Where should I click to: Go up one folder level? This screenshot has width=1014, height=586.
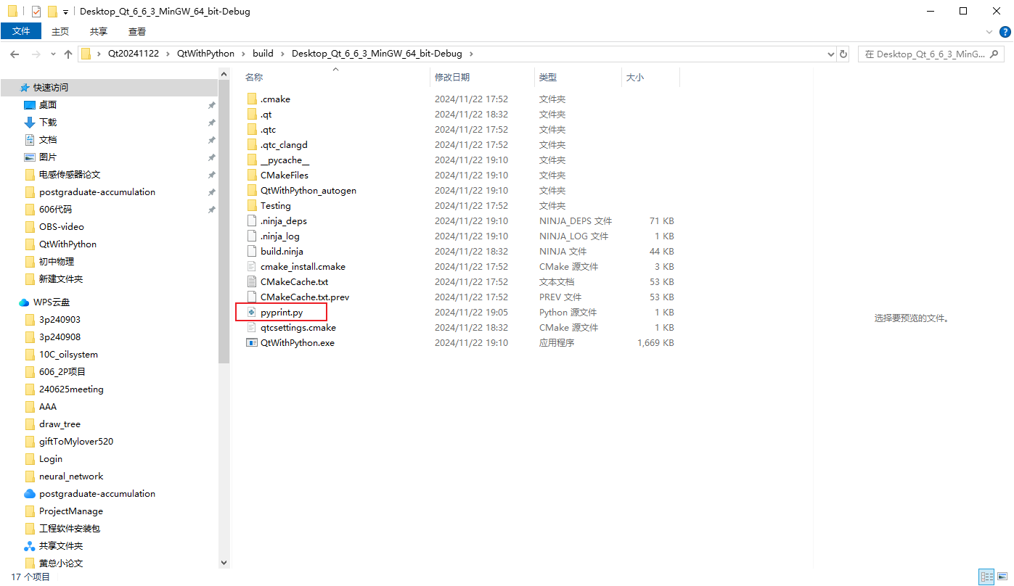click(68, 54)
